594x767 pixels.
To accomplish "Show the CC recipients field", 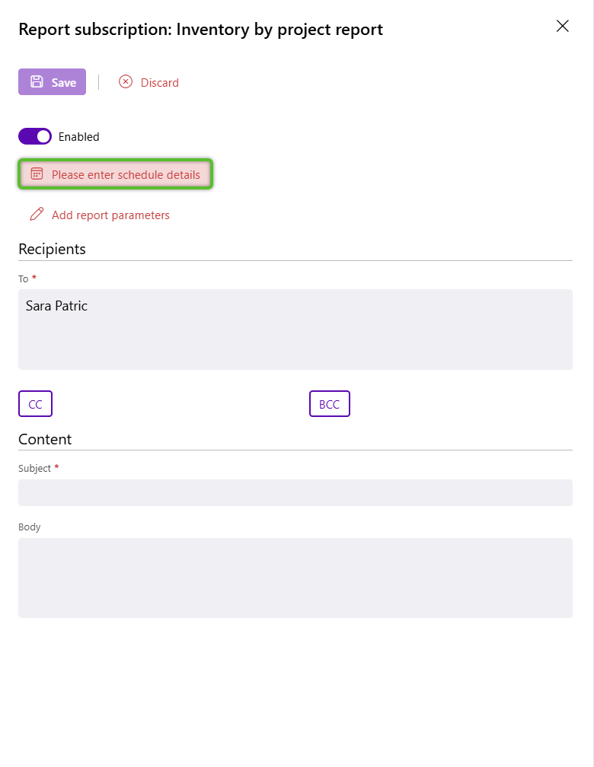I will [x=35, y=404].
